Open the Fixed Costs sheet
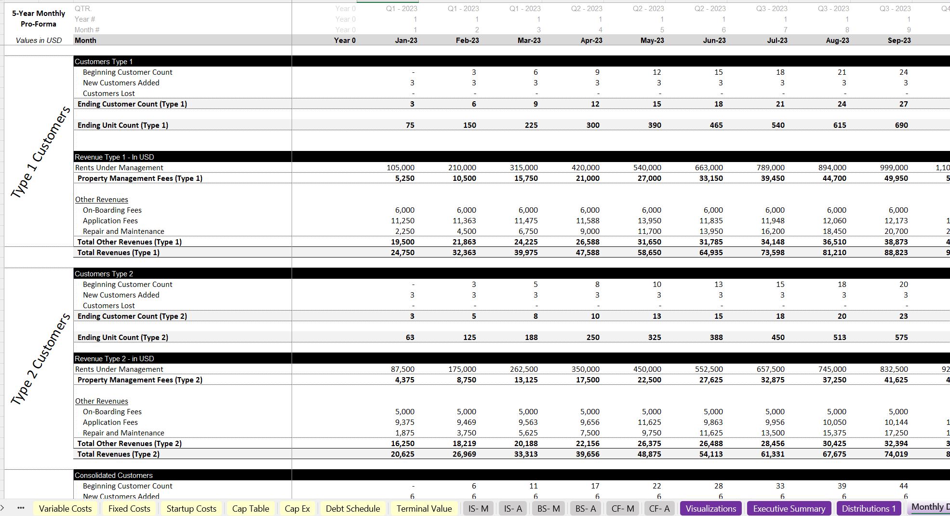The width and height of the screenshot is (950, 516). tap(129, 508)
